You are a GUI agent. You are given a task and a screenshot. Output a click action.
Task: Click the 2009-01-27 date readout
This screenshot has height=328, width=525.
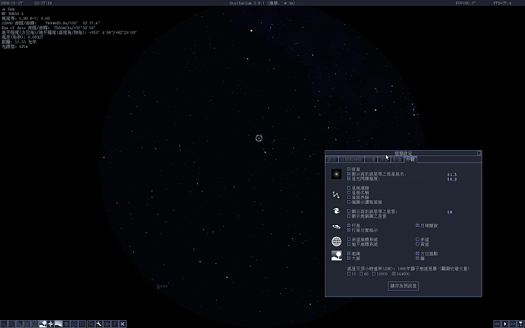click(12, 3)
